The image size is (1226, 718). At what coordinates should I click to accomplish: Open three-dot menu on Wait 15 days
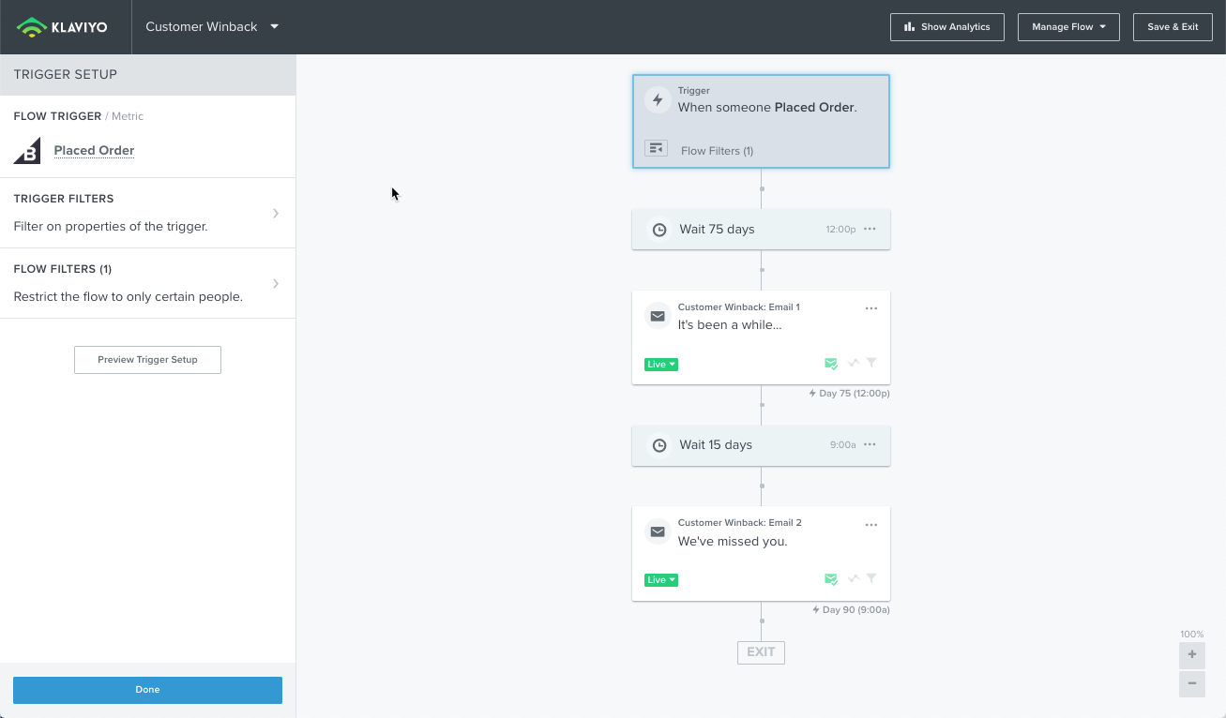(870, 445)
